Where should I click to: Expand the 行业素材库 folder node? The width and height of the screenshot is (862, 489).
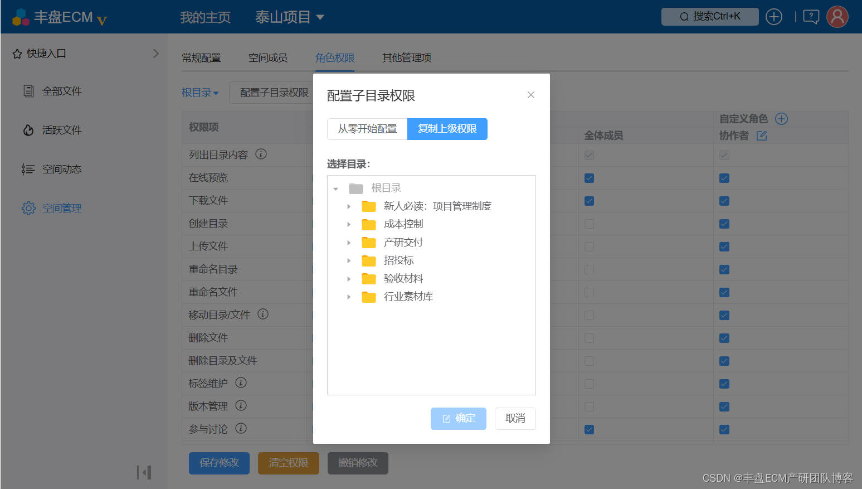[x=349, y=297]
